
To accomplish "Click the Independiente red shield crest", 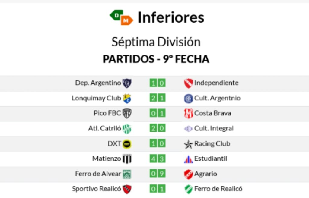I will point(188,83).
